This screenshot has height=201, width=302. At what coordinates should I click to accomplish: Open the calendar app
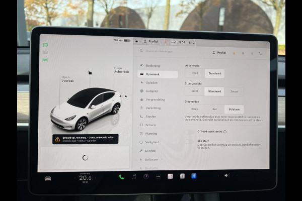point(170,176)
